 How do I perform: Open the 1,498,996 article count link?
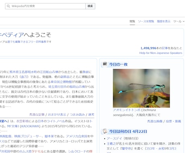tap(148, 48)
